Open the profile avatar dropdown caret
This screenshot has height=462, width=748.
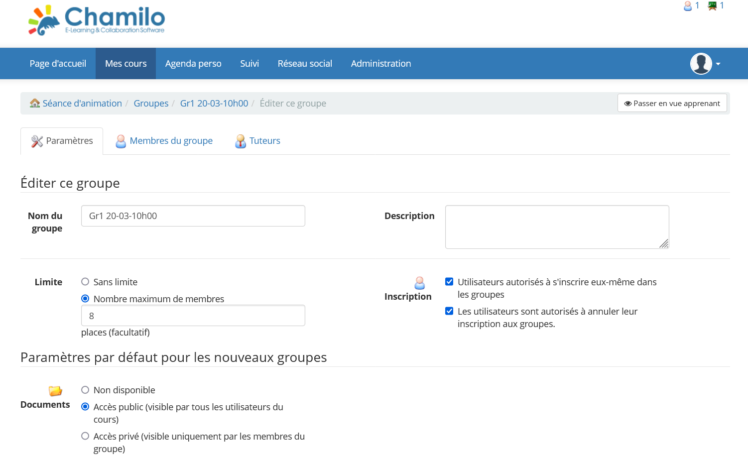[x=717, y=64]
